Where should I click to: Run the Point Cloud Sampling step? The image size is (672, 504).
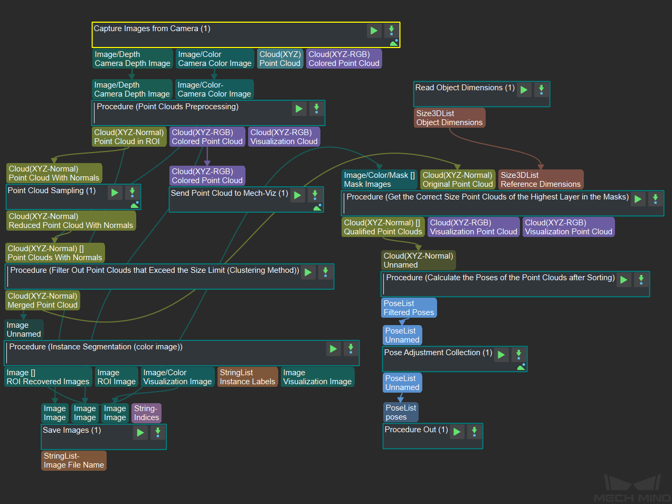[115, 193]
